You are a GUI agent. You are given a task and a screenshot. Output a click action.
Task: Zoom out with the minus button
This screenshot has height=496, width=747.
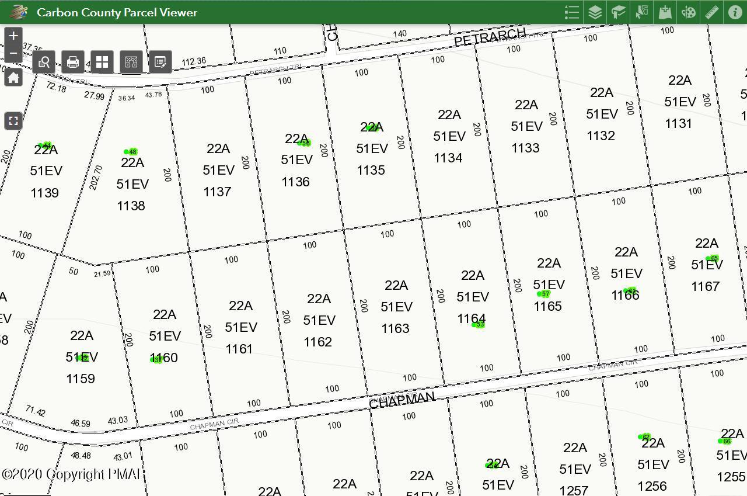coord(13,54)
